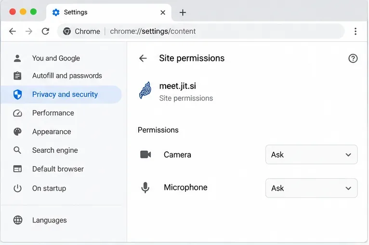Click the browser forward arrow button
This screenshot has width=369, height=245.
[x=29, y=31]
